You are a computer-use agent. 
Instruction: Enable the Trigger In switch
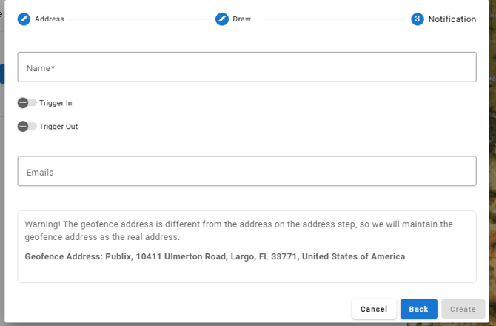pyautogui.click(x=27, y=103)
